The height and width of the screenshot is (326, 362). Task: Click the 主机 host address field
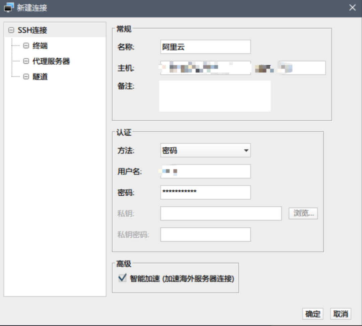pyautogui.click(x=205, y=68)
